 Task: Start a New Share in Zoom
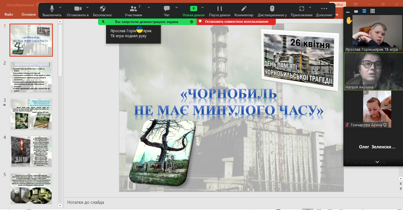193,11
